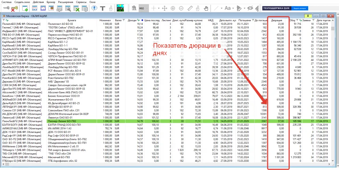Click the Дюрация column header

[x=277, y=20]
